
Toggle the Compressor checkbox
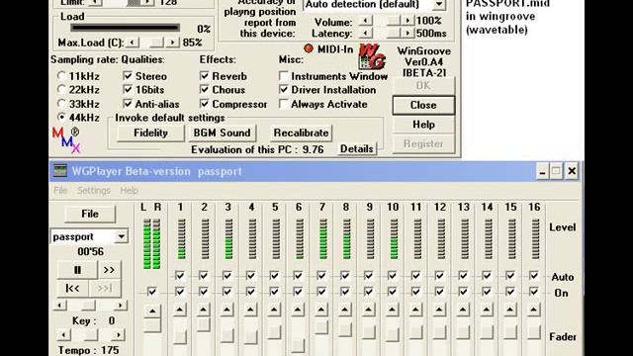tap(205, 103)
